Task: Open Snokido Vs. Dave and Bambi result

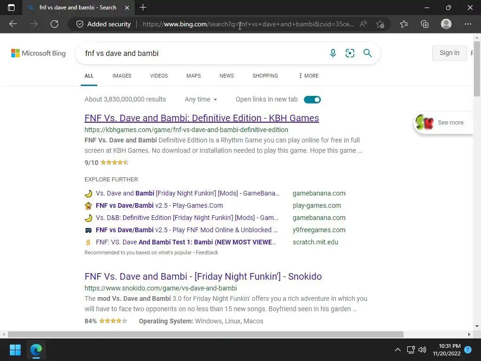Action: coord(203,276)
